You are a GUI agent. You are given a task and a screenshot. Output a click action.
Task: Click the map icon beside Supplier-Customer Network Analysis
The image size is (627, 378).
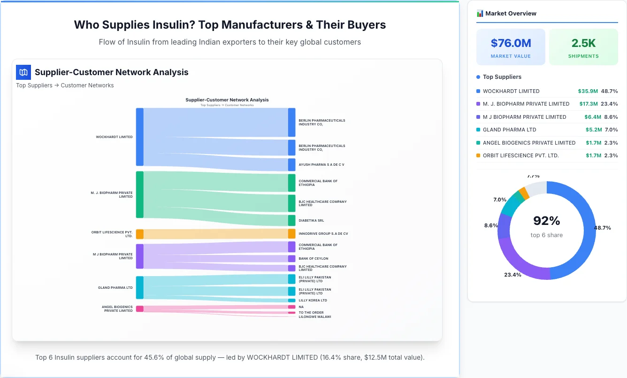pos(23,72)
